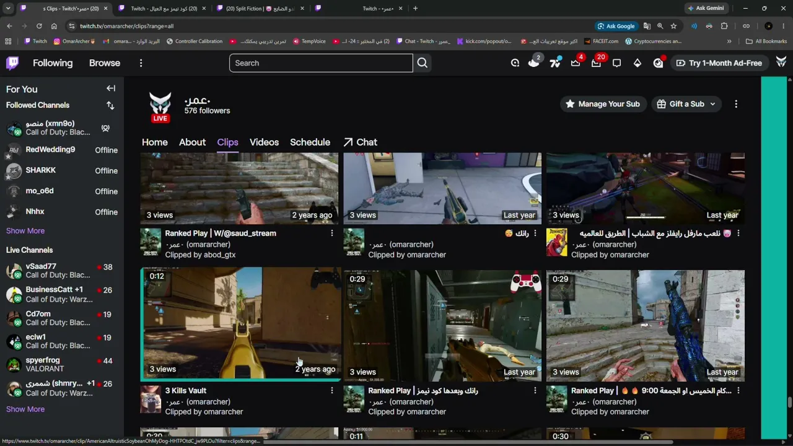Click the clip title '3 Kills Vault'

186,390
